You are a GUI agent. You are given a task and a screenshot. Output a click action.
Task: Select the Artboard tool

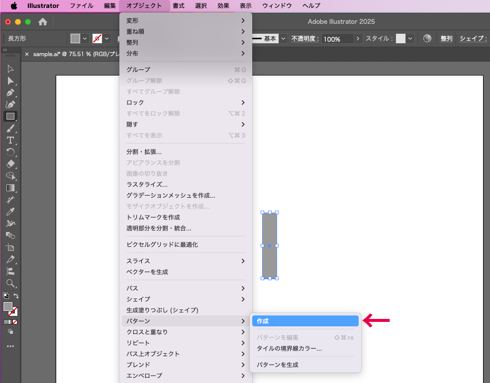click(10, 247)
